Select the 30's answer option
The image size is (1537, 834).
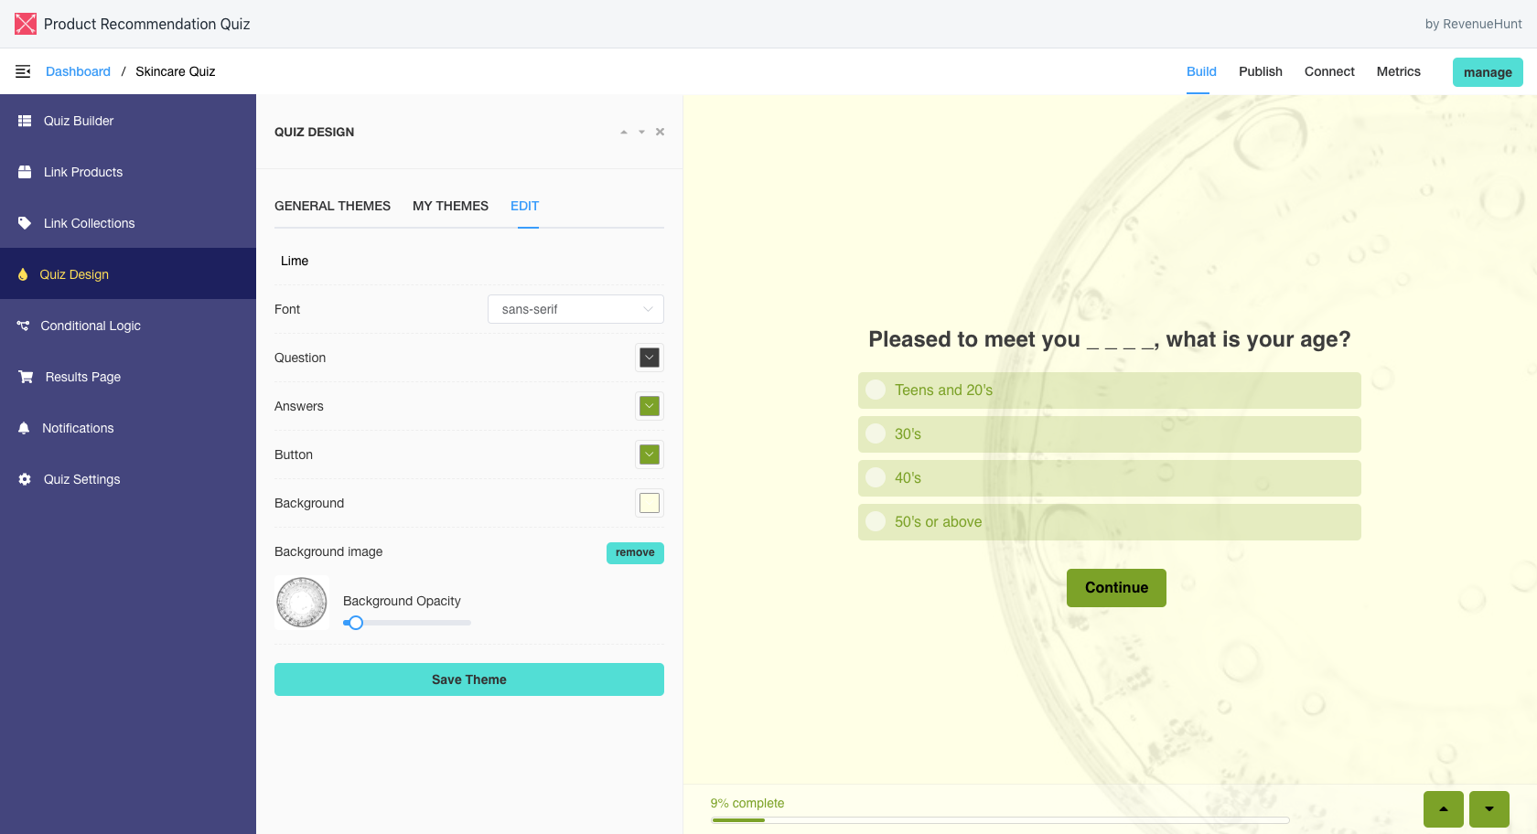(x=1110, y=434)
